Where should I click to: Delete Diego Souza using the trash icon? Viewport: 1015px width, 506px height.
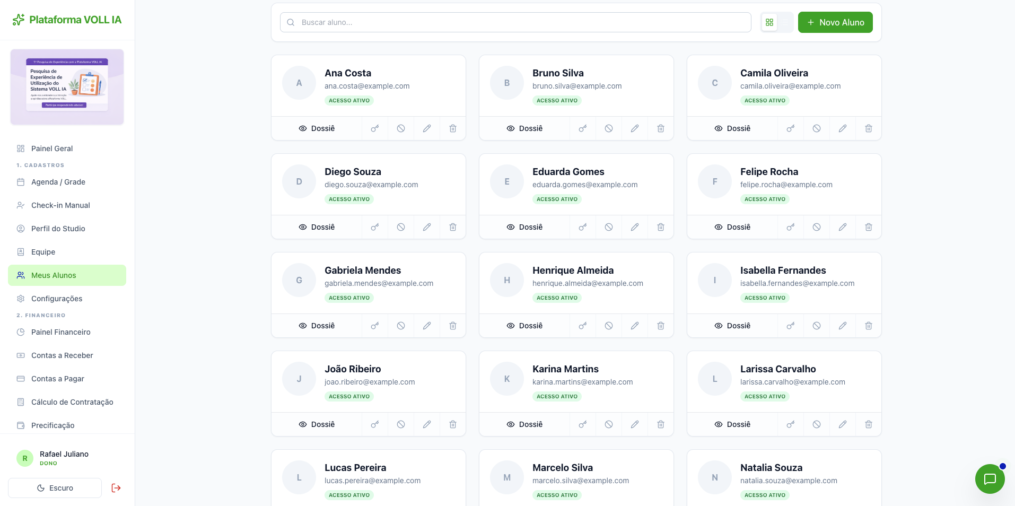(x=453, y=227)
